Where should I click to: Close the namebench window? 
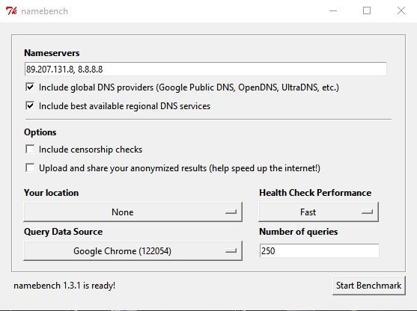[401, 11]
